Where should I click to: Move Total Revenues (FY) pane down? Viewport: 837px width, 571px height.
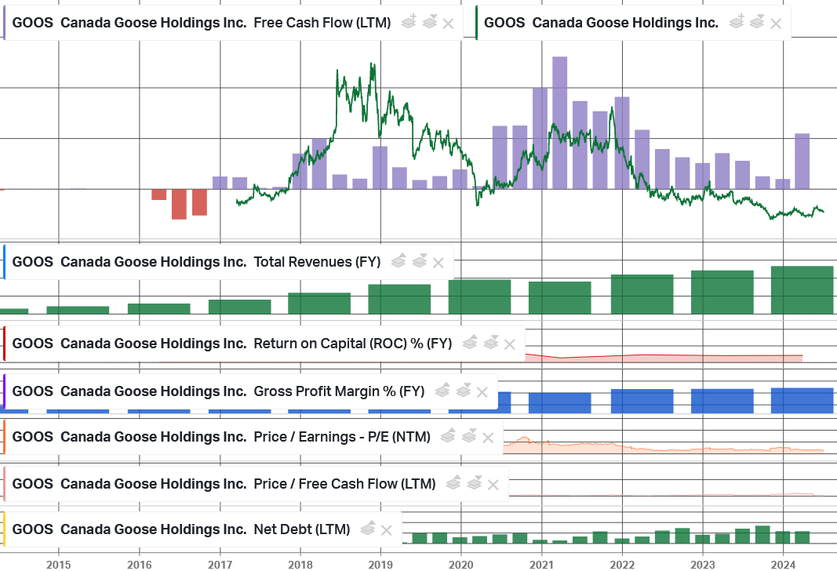[420, 261]
